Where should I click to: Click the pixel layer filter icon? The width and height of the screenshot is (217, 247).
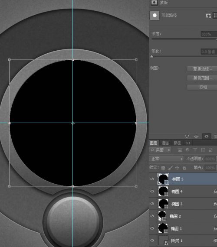click(180, 150)
